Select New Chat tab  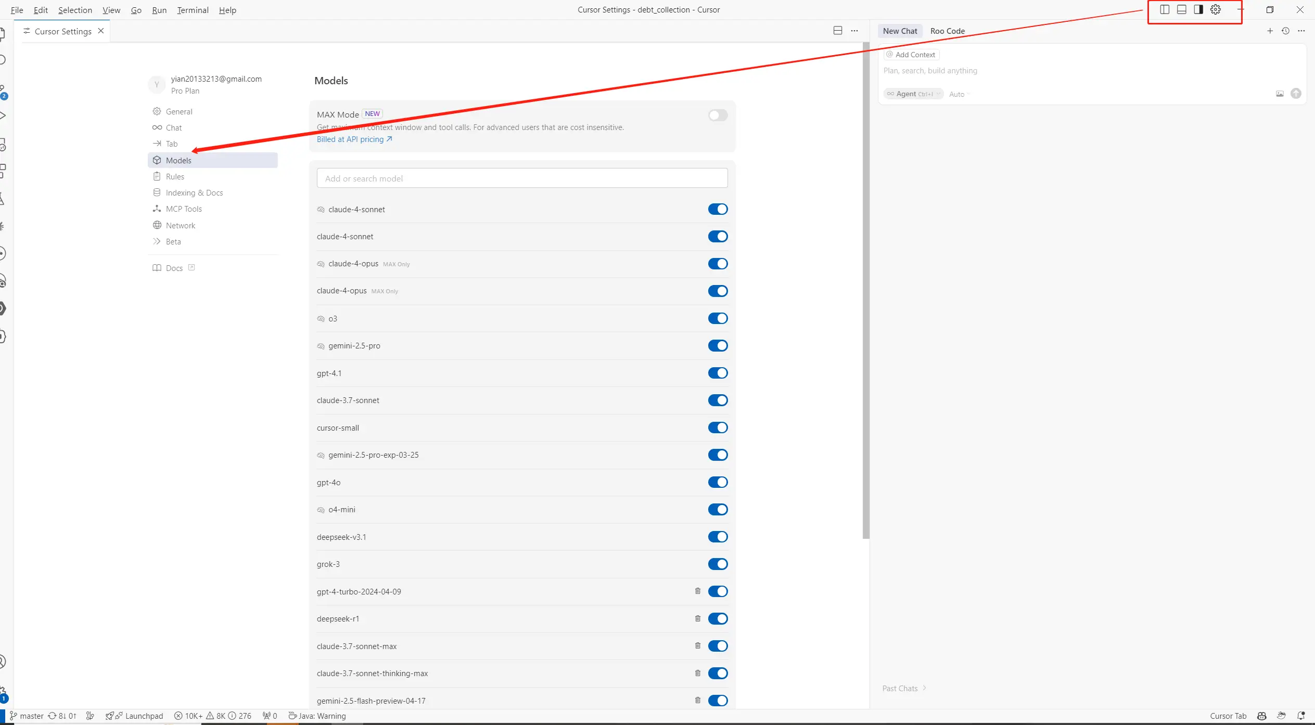pos(900,31)
